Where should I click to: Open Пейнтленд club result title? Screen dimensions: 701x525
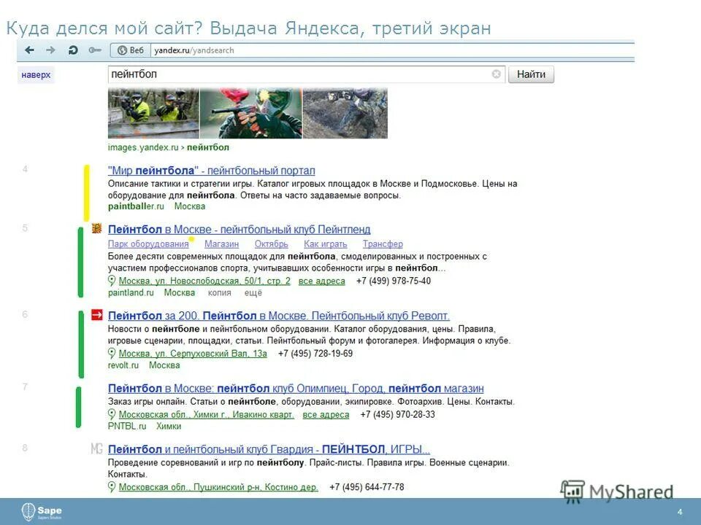coord(240,230)
